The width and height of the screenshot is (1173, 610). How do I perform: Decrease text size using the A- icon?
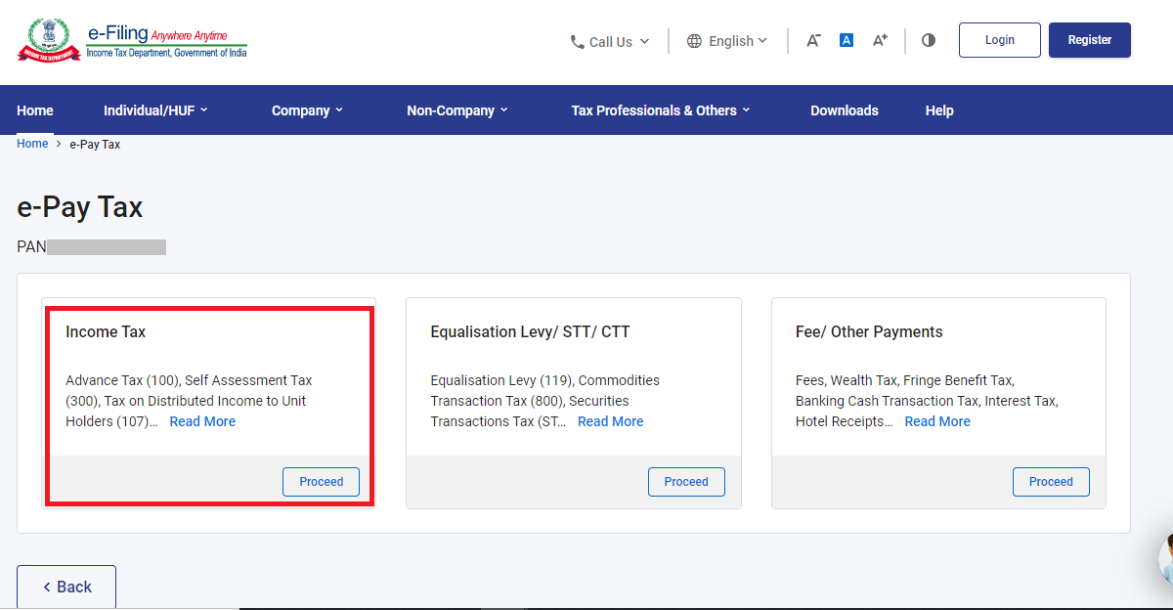pyautogui.click(x=813, y=39)
